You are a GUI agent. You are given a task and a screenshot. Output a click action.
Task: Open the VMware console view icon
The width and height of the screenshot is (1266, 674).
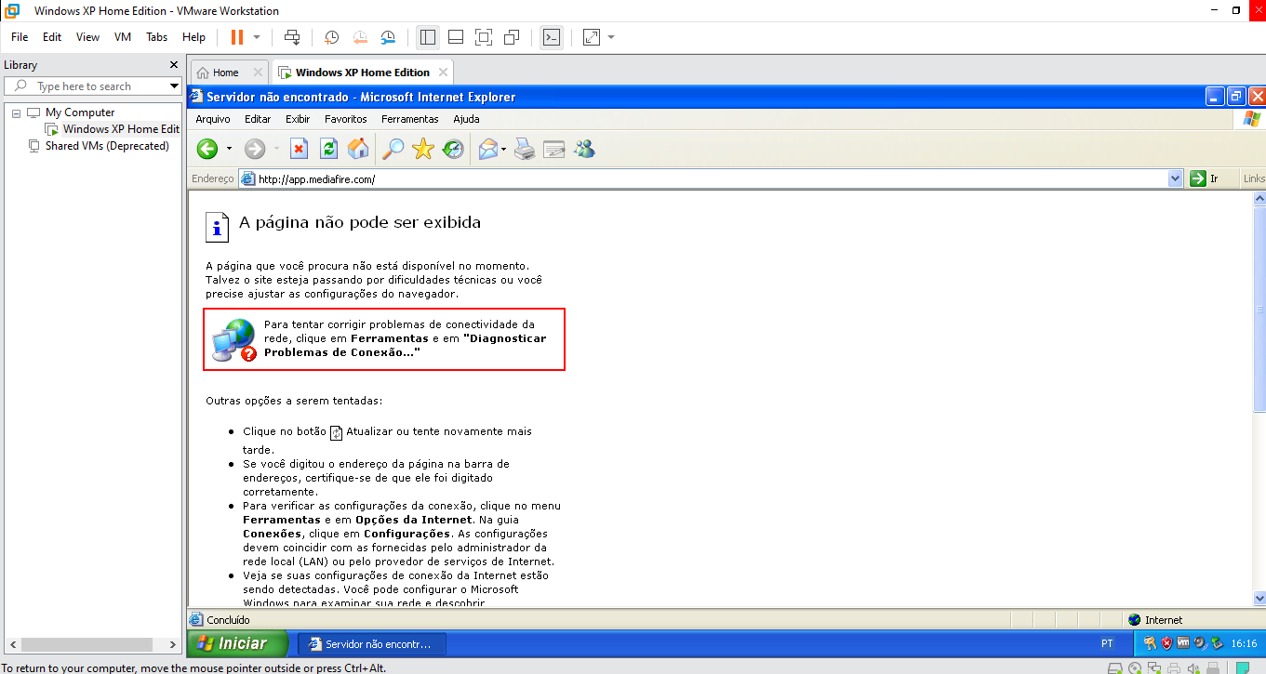[x=552, y=37]
